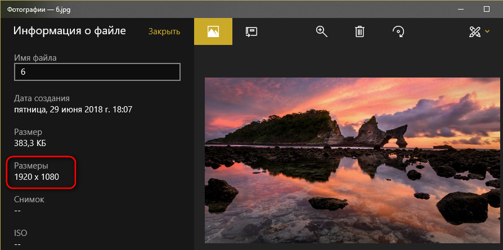Image resolution: width=503 pixels, height=250 pixels.
Task: Click the window title Фотографии — 6.jpg
Action: pos(39,10)
